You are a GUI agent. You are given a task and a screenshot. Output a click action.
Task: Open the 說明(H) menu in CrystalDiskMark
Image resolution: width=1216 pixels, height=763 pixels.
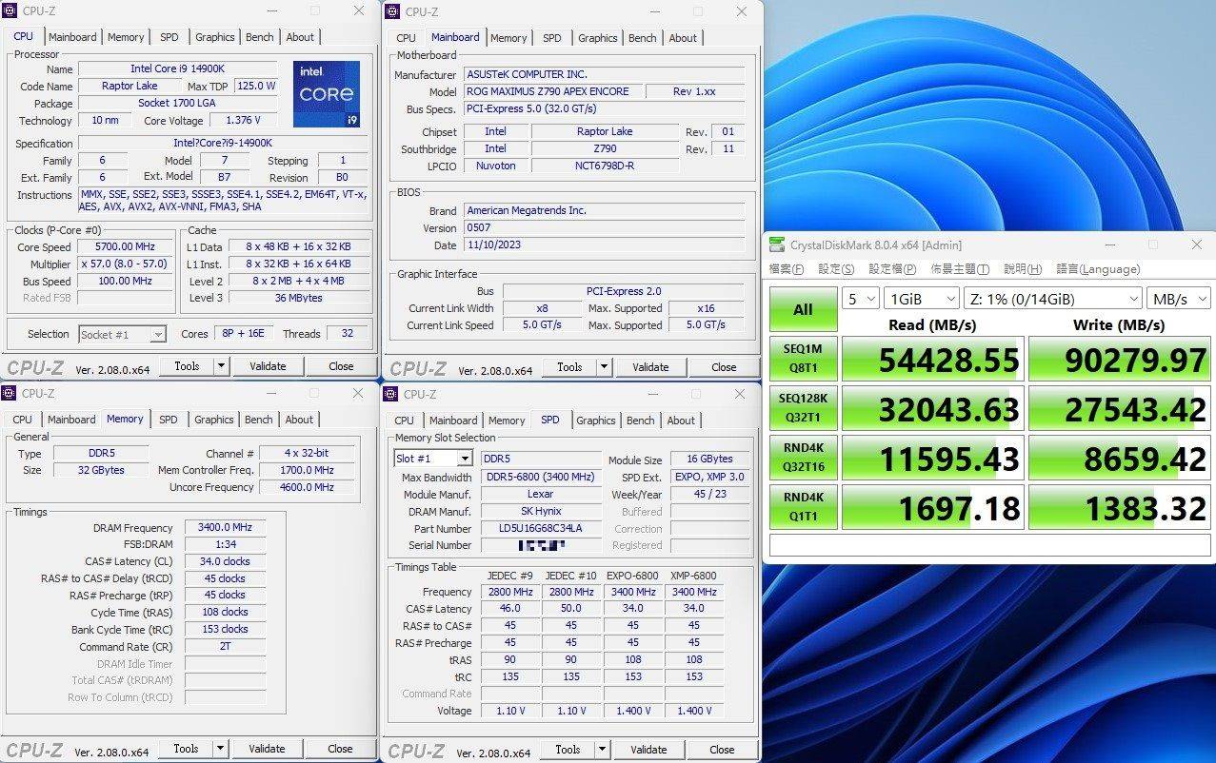coord(1022,269)
